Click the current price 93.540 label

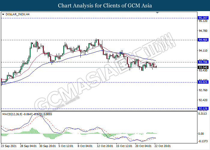pyautogui.click(x=203, y=67)
